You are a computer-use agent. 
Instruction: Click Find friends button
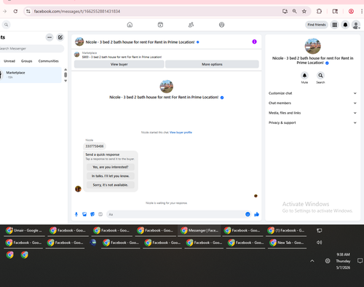tap(317, 25)
